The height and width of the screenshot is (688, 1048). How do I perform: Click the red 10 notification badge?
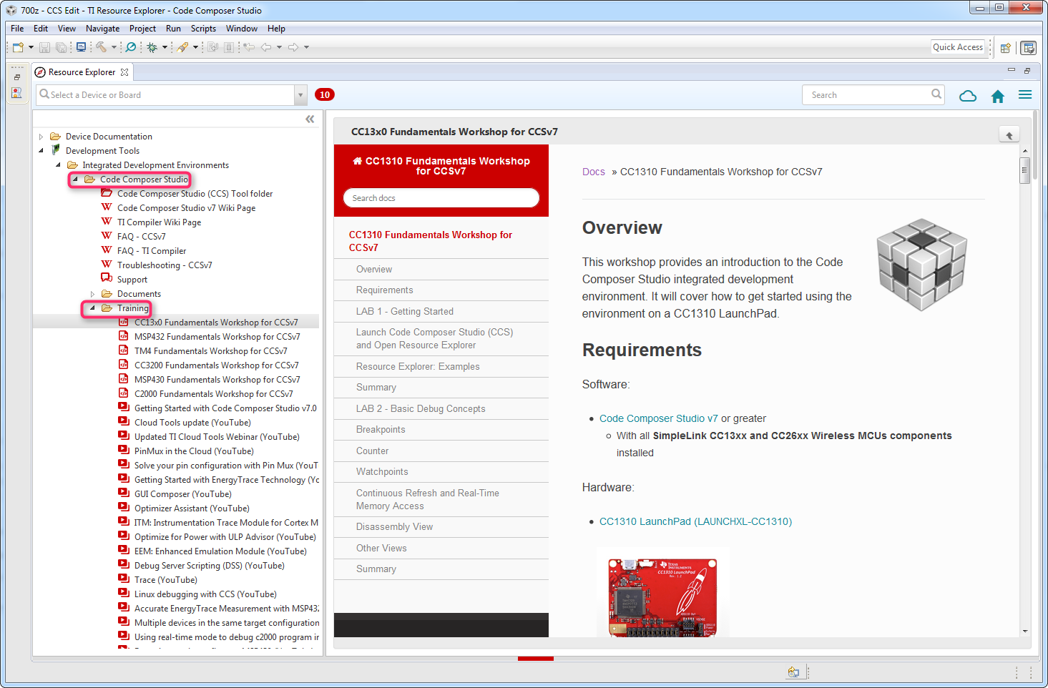325,95
